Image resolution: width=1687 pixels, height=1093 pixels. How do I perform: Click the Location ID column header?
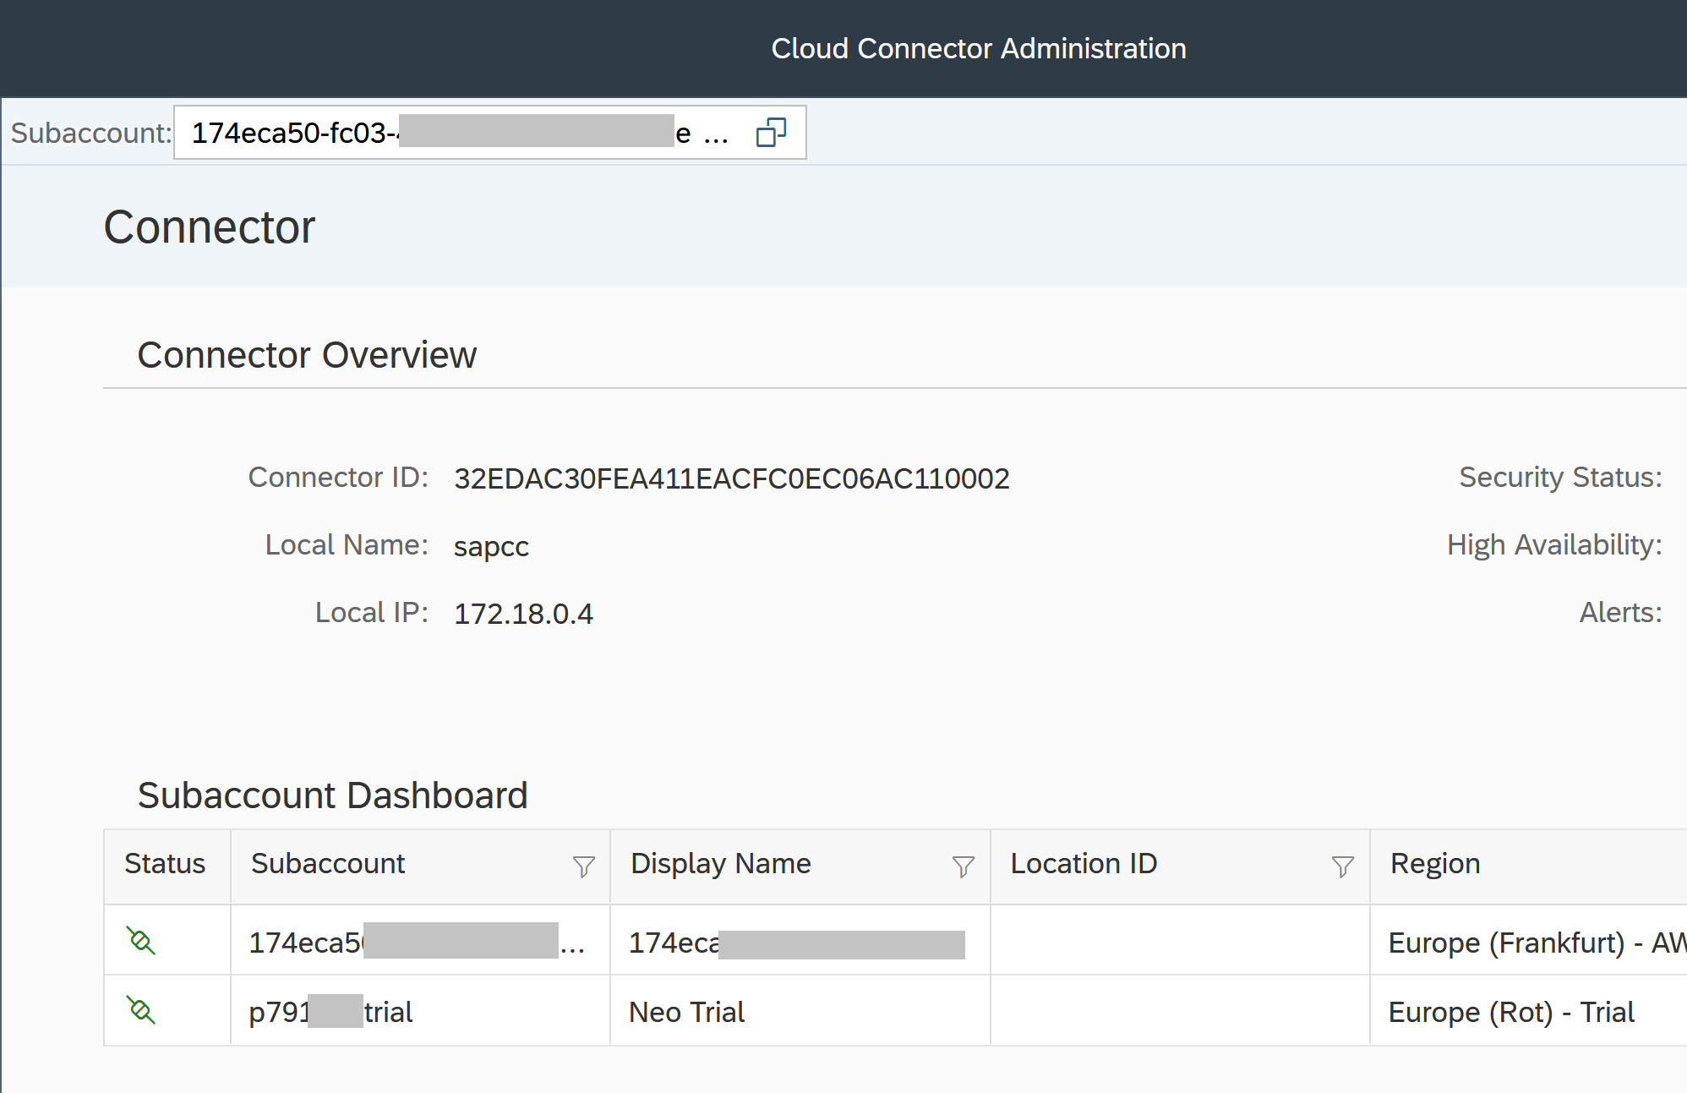click(1084, 864)
